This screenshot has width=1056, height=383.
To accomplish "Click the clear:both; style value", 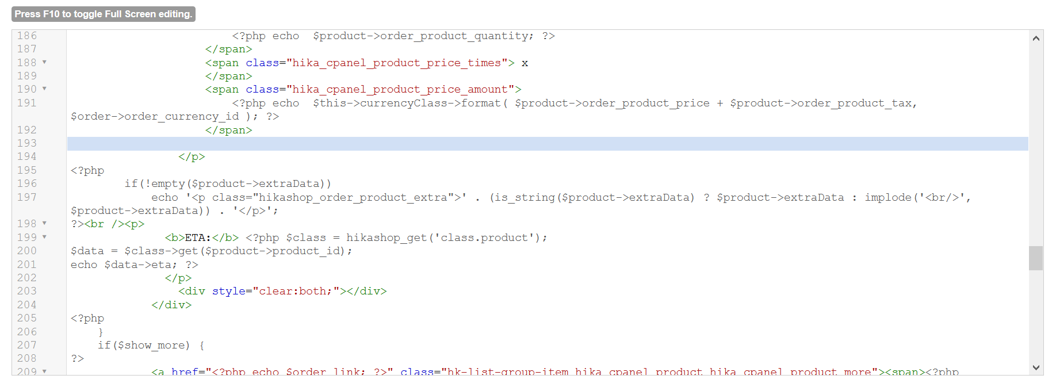I will tap(296, 292).
